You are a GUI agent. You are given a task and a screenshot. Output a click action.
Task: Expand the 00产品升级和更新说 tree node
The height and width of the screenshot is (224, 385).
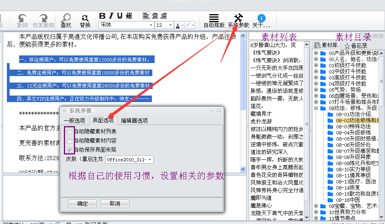pyautogui.click(x=316, y=54)
